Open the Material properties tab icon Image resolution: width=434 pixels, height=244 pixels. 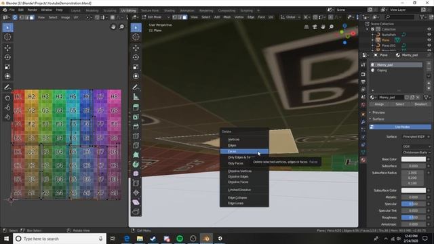coord(363,160)
